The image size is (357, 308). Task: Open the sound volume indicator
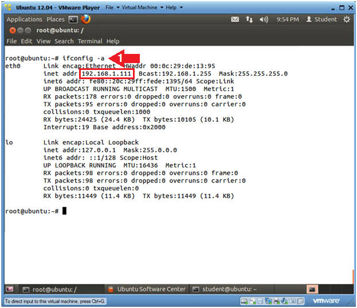[264, 20]
